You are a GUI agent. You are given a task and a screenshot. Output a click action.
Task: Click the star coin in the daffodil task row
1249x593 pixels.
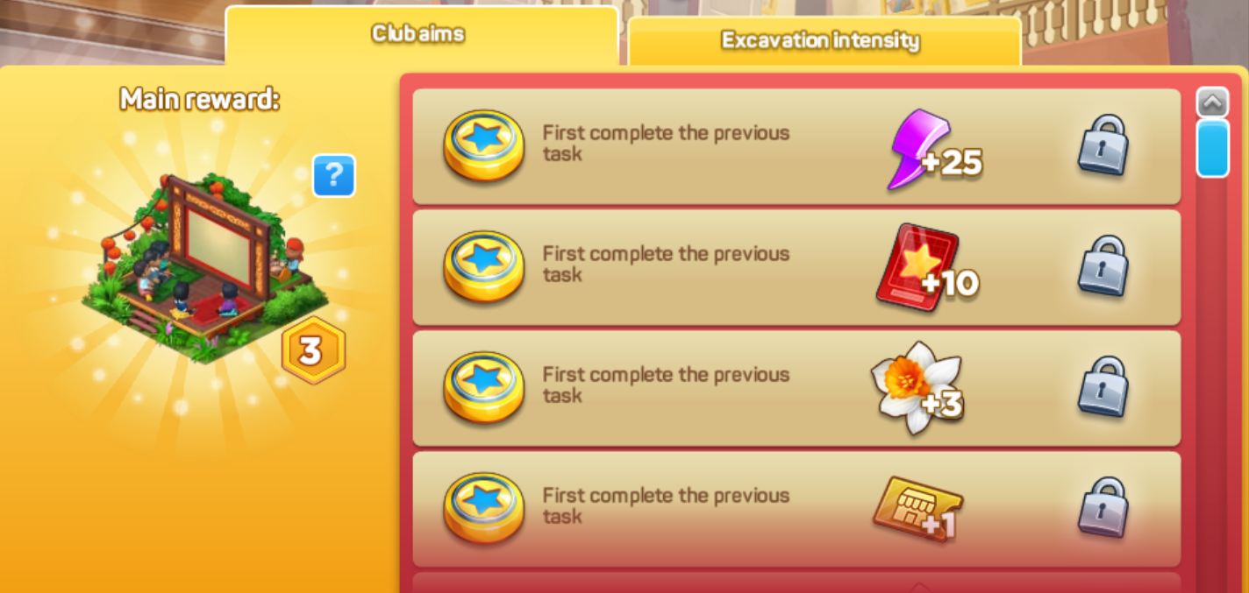click(x=483, y=388)
